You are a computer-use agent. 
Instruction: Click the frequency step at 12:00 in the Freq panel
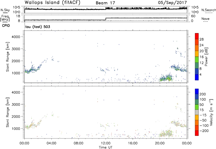[x=106, y=19]
